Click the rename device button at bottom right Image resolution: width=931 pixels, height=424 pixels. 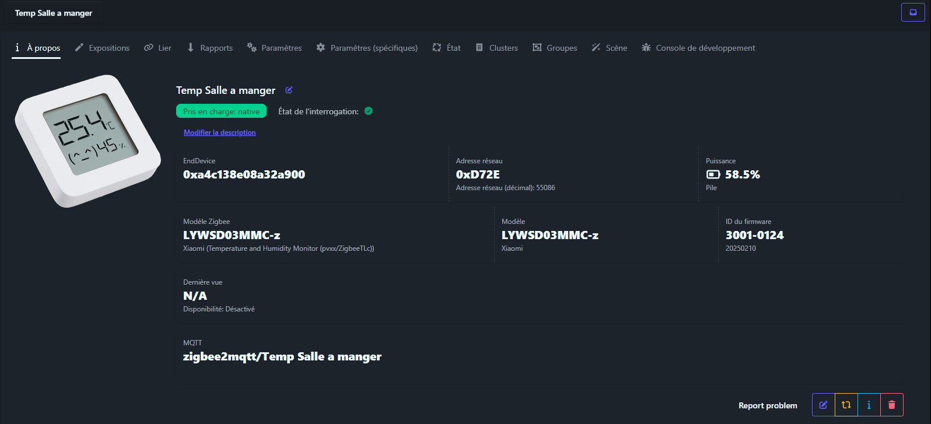click(x=823, y=405)
